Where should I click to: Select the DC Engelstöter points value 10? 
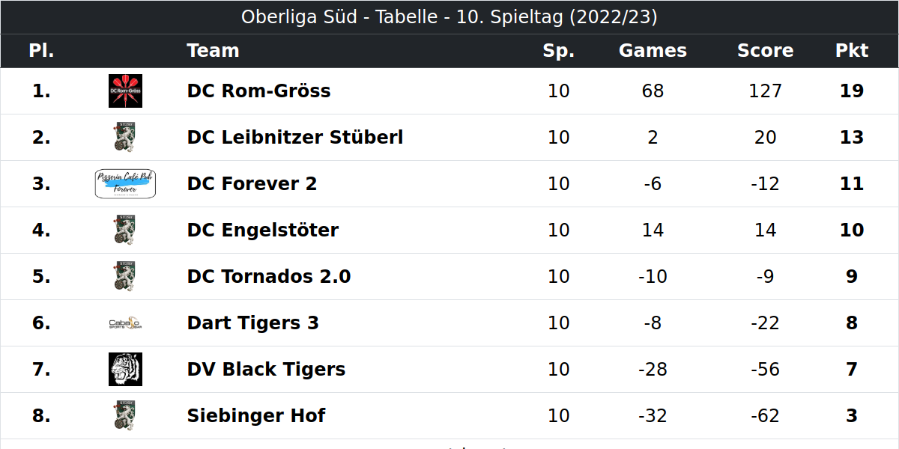coord(852,230)
